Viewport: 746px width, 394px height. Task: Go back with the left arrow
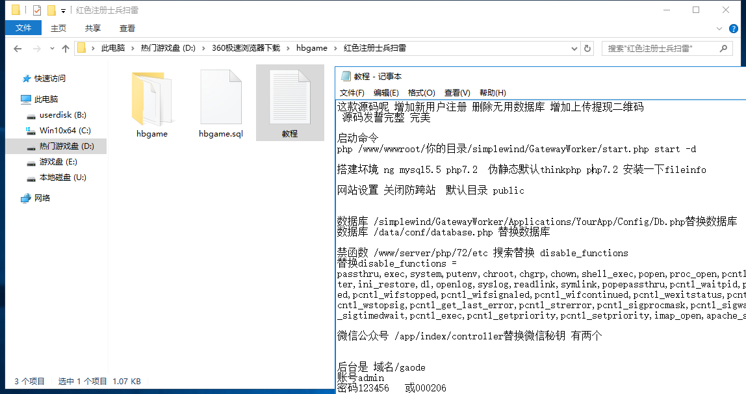coord(18,49)
